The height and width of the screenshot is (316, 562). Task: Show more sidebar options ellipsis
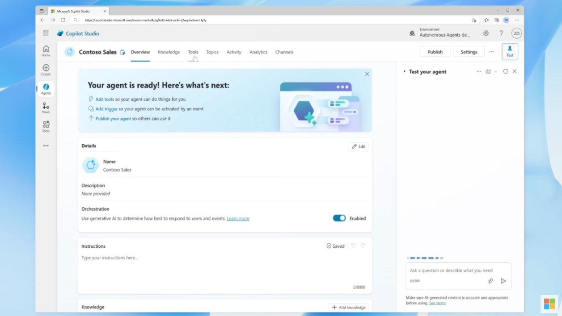coord(46,146)
